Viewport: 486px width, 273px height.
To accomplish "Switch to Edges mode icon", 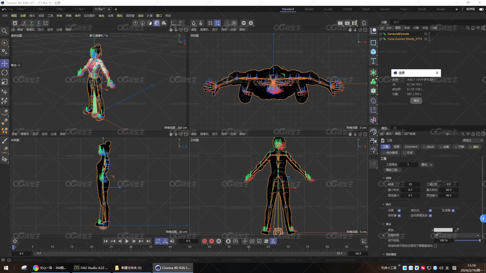I will coord(143,23).
